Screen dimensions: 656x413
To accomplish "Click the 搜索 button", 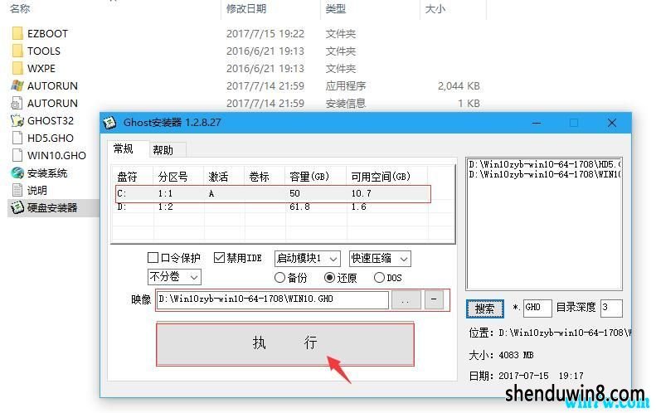I will click(485, 309).
